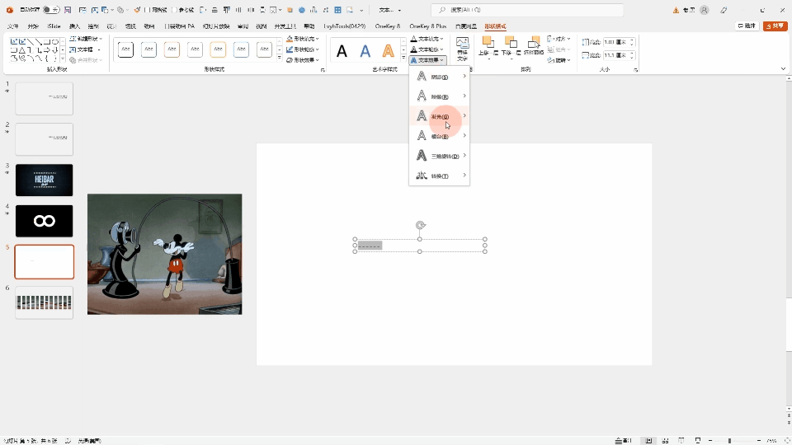Select the straight line shape in gallery

pos(31,41)
